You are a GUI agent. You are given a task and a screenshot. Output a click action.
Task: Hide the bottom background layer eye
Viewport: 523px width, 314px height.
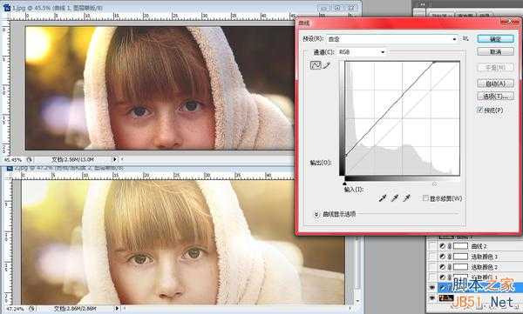tap(432, 297)
